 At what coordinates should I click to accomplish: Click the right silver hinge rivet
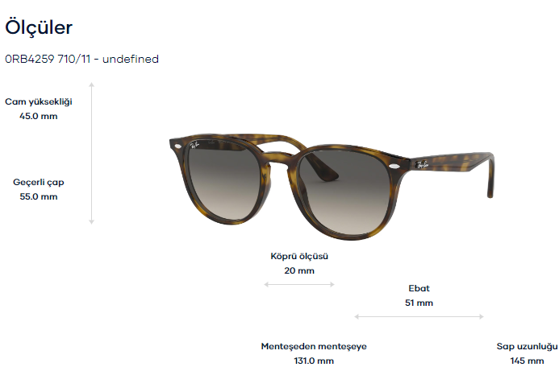pos(394,166)
